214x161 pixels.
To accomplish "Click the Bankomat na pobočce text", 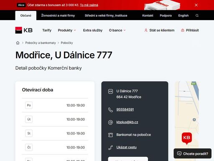I will [x=134, y=135].
